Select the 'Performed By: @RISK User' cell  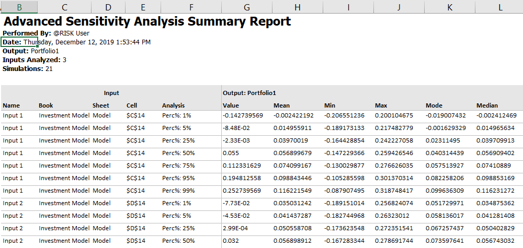click(46, 33)
